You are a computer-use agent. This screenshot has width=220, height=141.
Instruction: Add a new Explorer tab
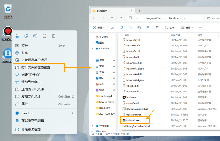(x=139, y=11)
